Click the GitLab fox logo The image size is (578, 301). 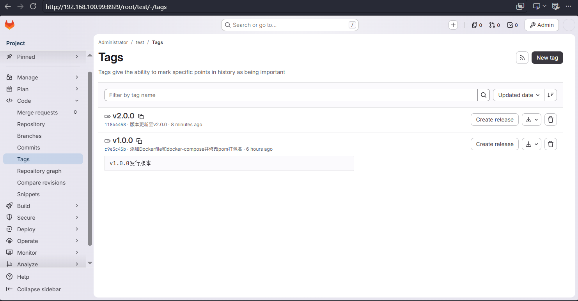pos(9,25)
